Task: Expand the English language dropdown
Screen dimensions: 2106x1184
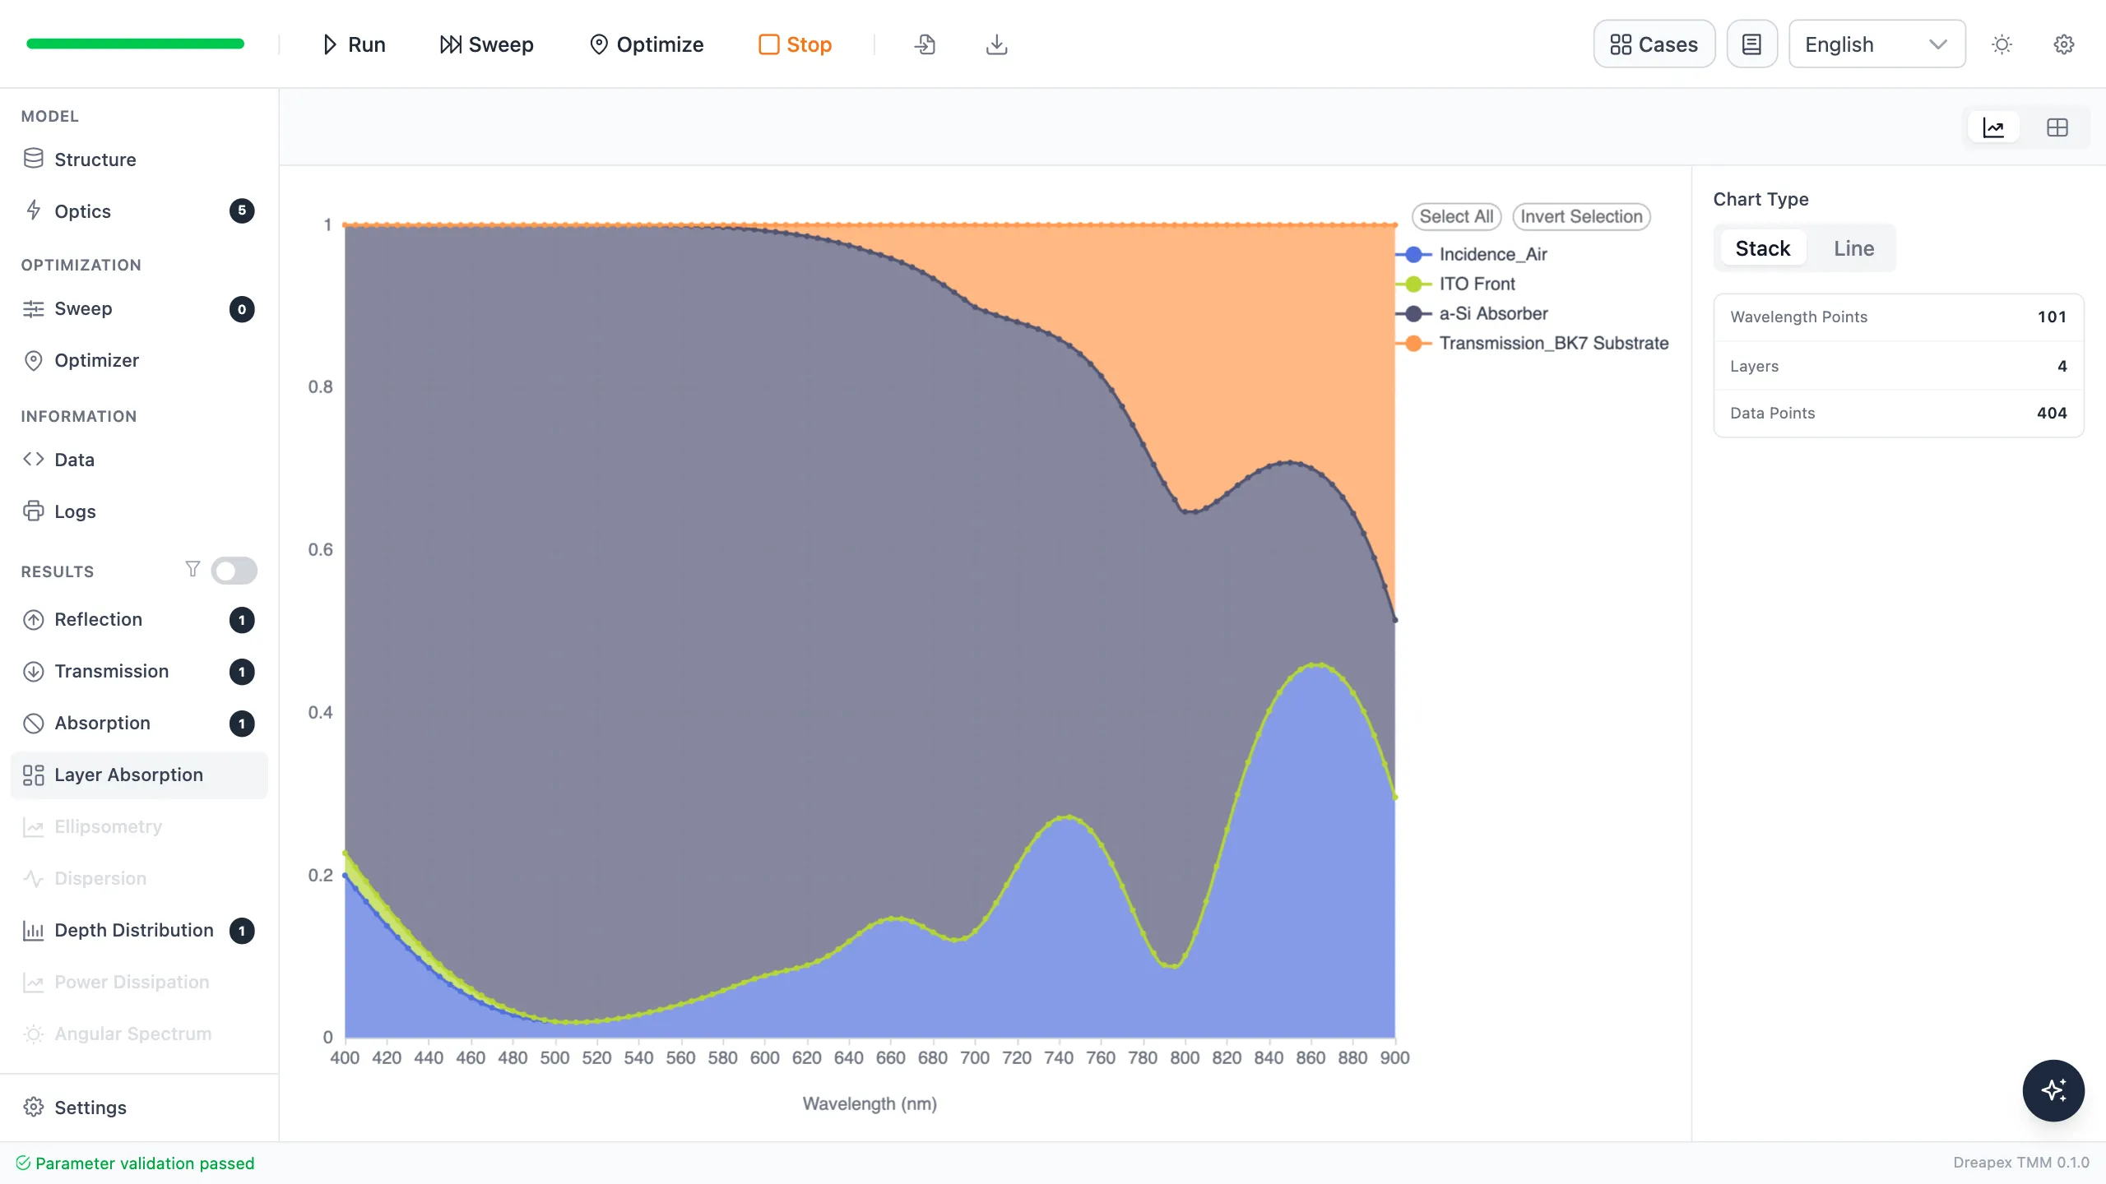Action: tap(1876, 44)
